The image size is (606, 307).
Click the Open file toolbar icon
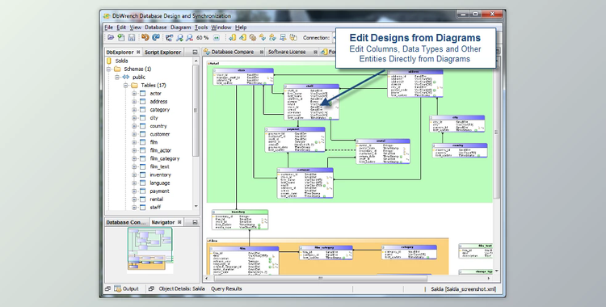click(x=111, y=37)
